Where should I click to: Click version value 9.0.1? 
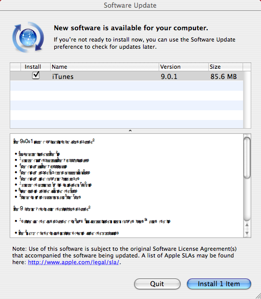[169, 76]
